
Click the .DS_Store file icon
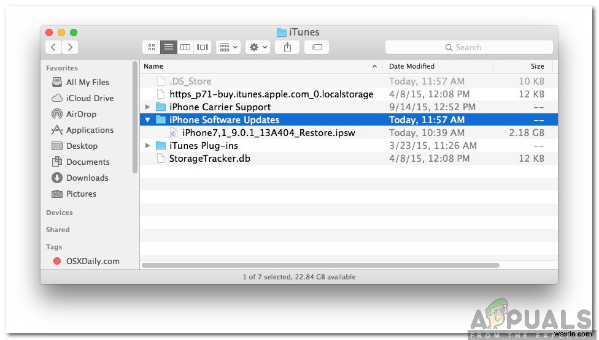(161, 81)
